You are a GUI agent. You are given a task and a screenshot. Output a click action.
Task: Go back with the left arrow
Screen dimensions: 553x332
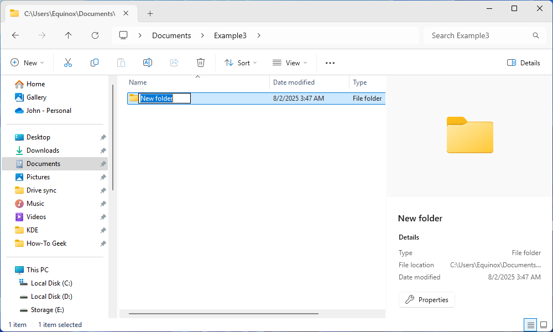pos(15,35)
